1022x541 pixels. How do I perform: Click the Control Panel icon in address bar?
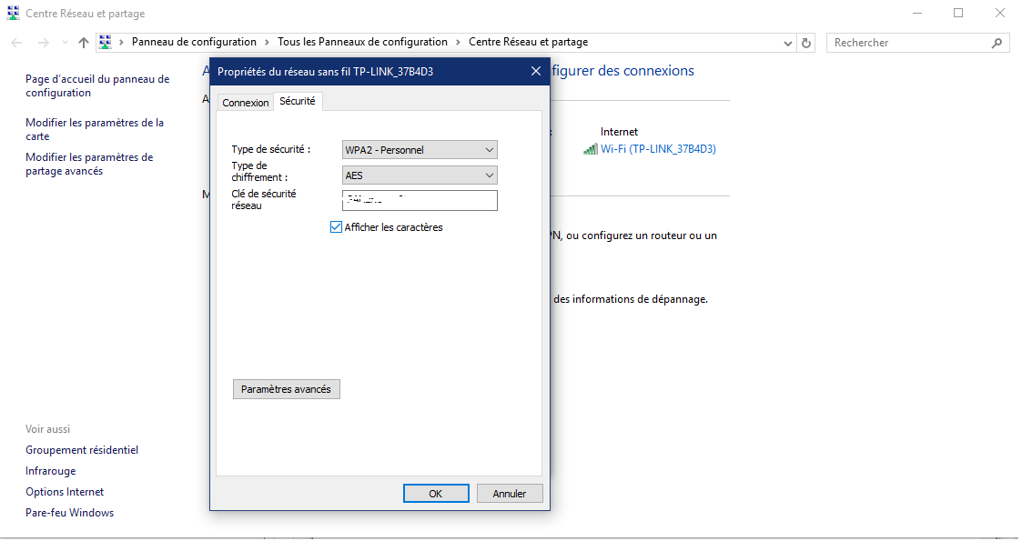105,42
